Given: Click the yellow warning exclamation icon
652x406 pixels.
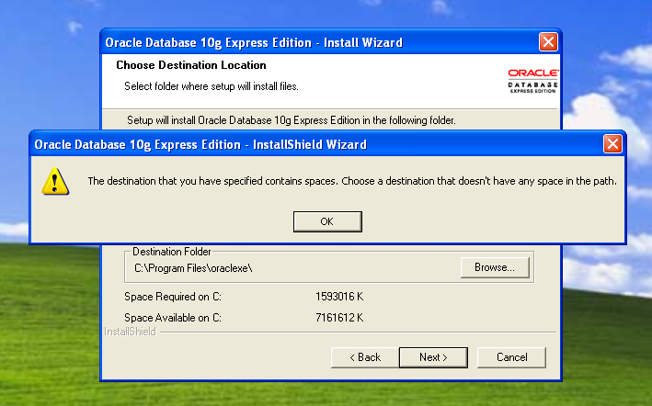Looking at the screenshot, I should click(x=55, y=181).
